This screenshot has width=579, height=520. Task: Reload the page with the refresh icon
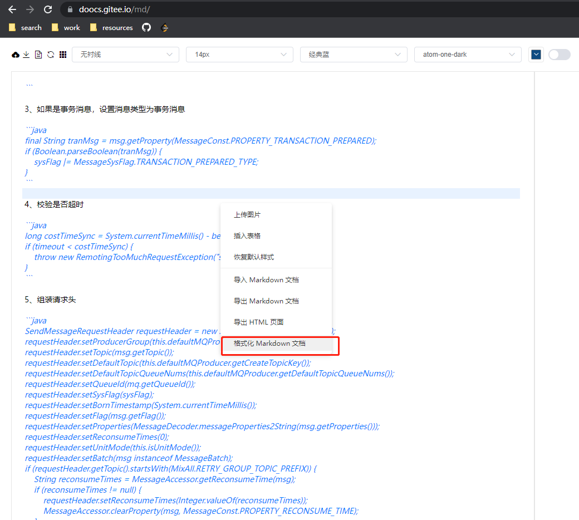click(48, 9)
